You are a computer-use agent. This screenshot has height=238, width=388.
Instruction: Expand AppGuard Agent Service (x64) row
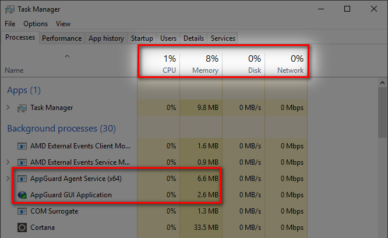click(x=8, y=178)
